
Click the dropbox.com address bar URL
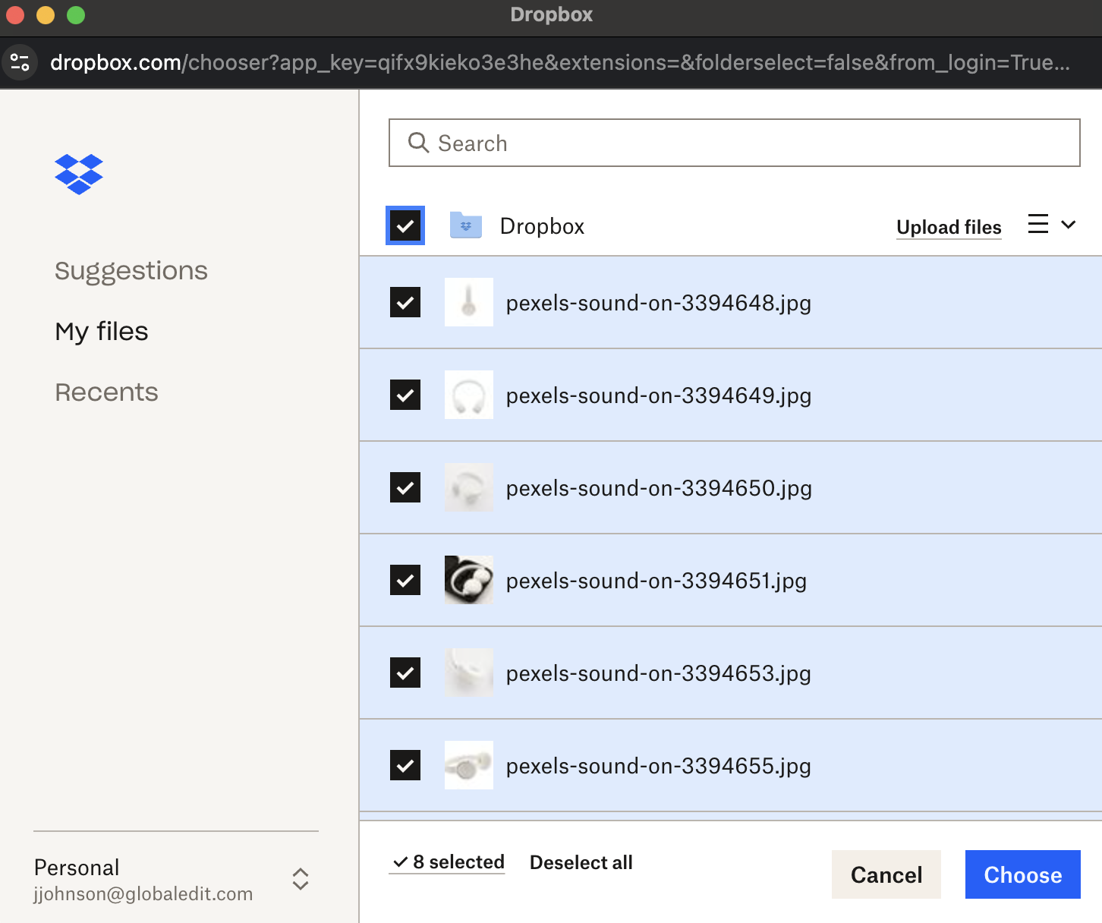click(x=560, y=62)
